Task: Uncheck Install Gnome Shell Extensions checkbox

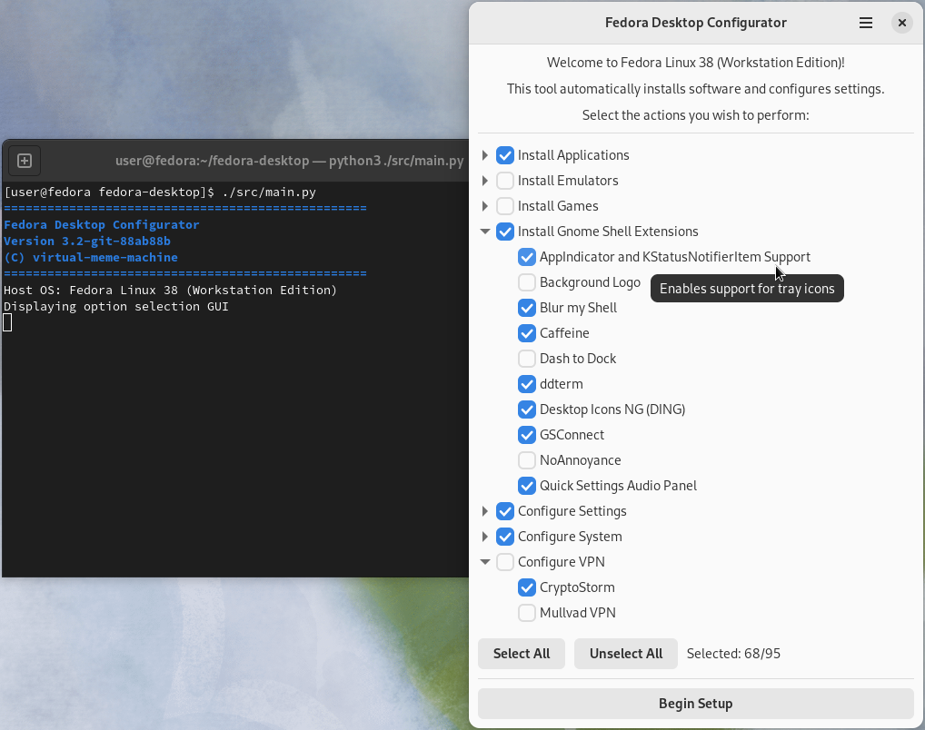Action: [505, 232]
